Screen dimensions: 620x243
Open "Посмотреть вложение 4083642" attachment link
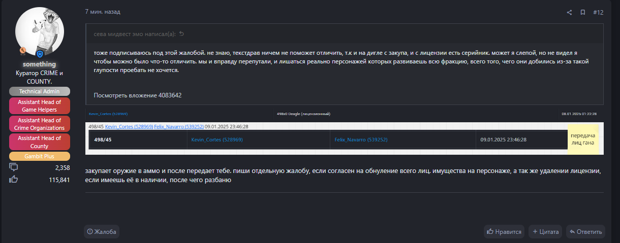coord(137,95)
